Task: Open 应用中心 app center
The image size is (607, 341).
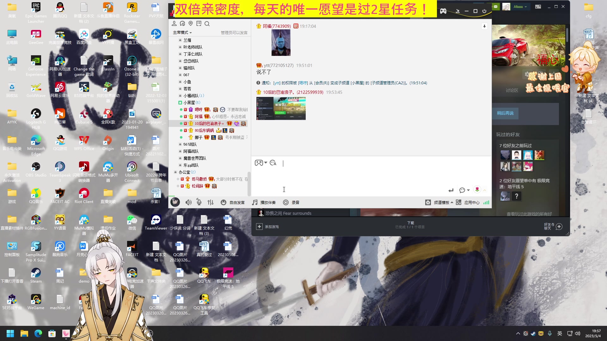Action: pos(468,202)
